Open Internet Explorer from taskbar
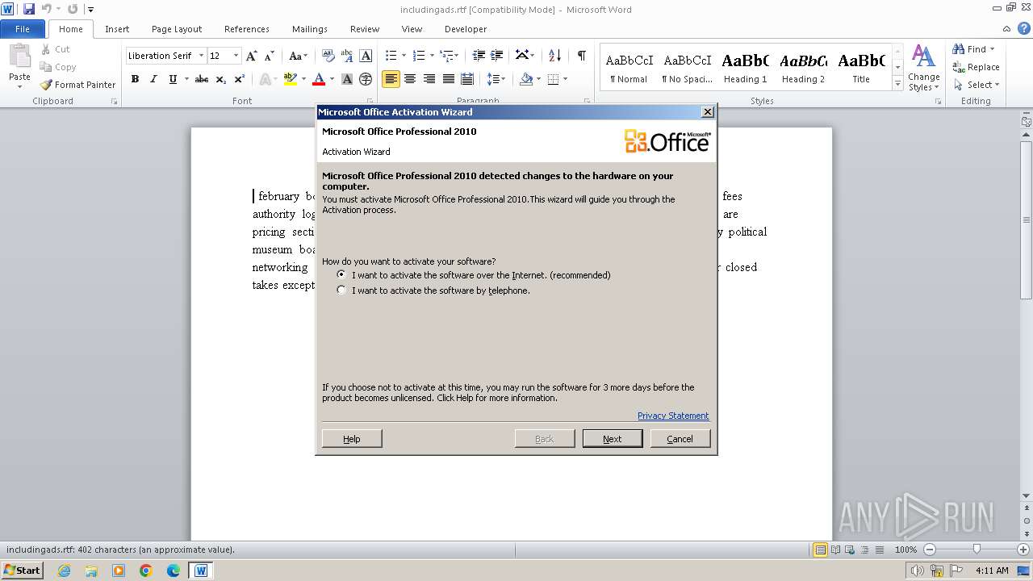The width and height of the screenshot is (1033, 581). [64, 571]
